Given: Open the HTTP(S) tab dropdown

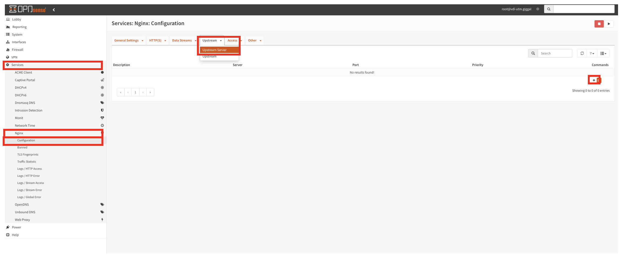Looking at the screenshot, I should tap(158, 40).
